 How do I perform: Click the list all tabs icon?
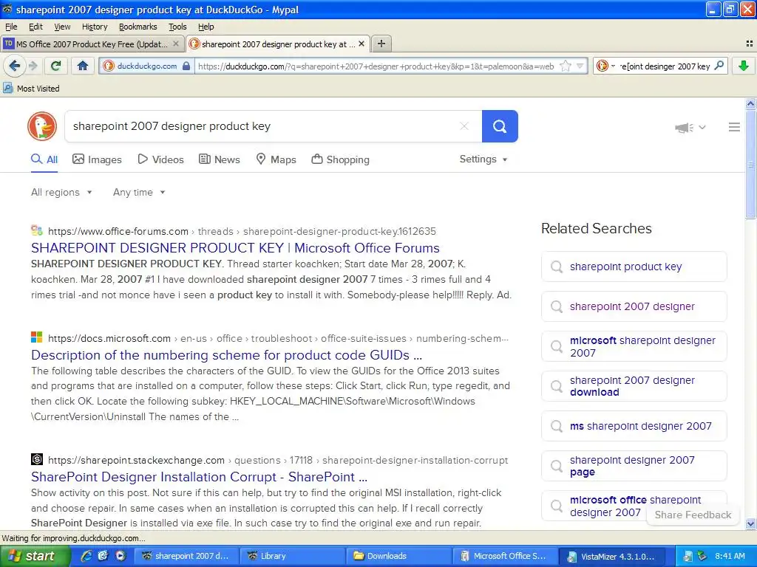[750, 44]
